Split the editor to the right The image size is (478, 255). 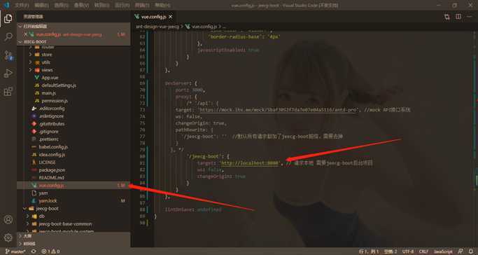pyautogui.click(x=458, y=17)
